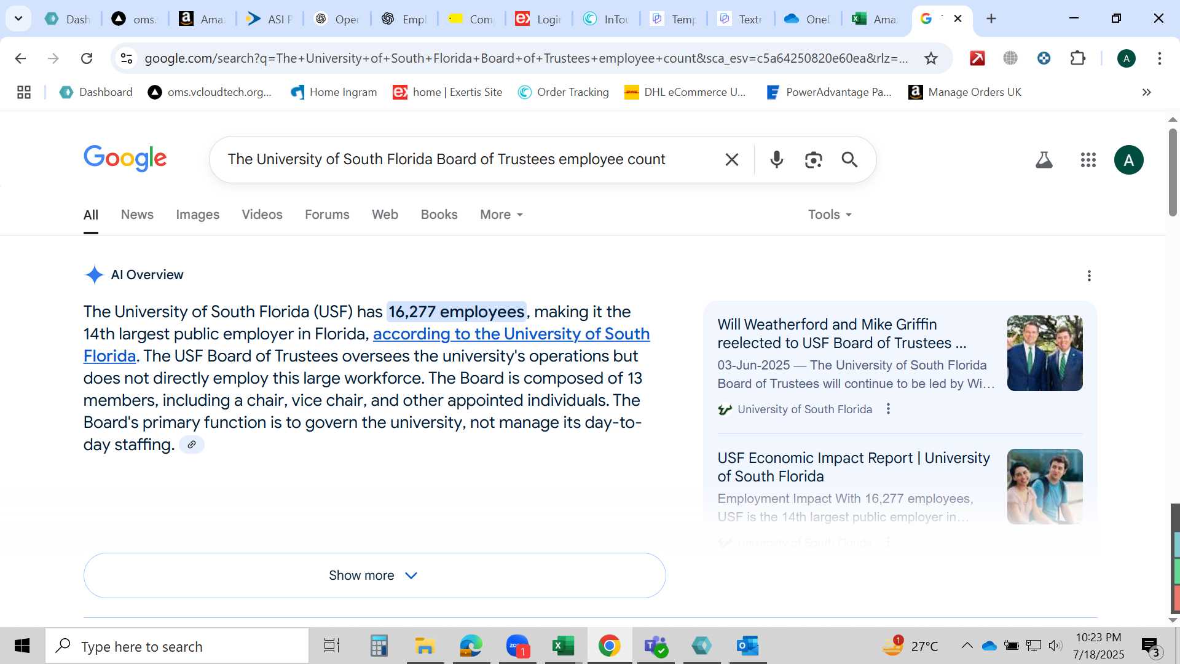
Task: Open Excel from taskbar
Action: point(563,646)
